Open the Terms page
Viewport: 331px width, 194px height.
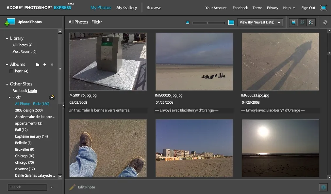coord(257,8)
